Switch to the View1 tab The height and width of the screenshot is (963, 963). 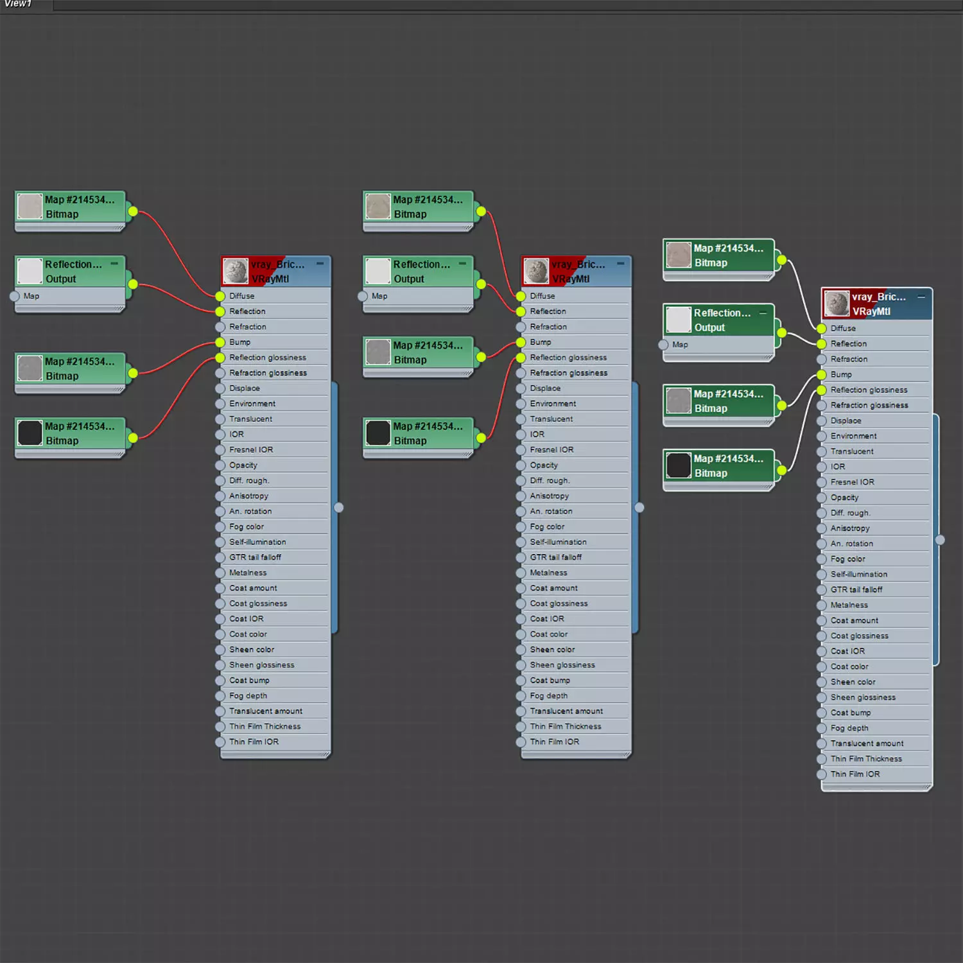pos(18,4)
